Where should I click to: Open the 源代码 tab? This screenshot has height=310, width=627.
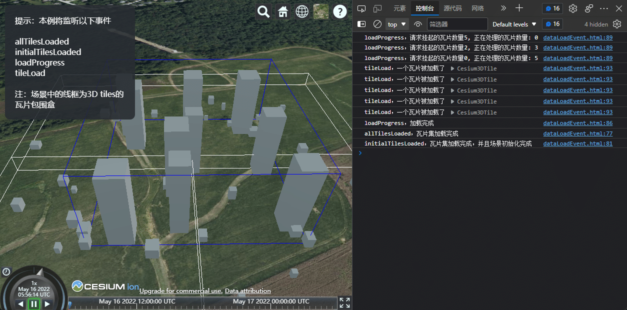(x=452, y=8)
